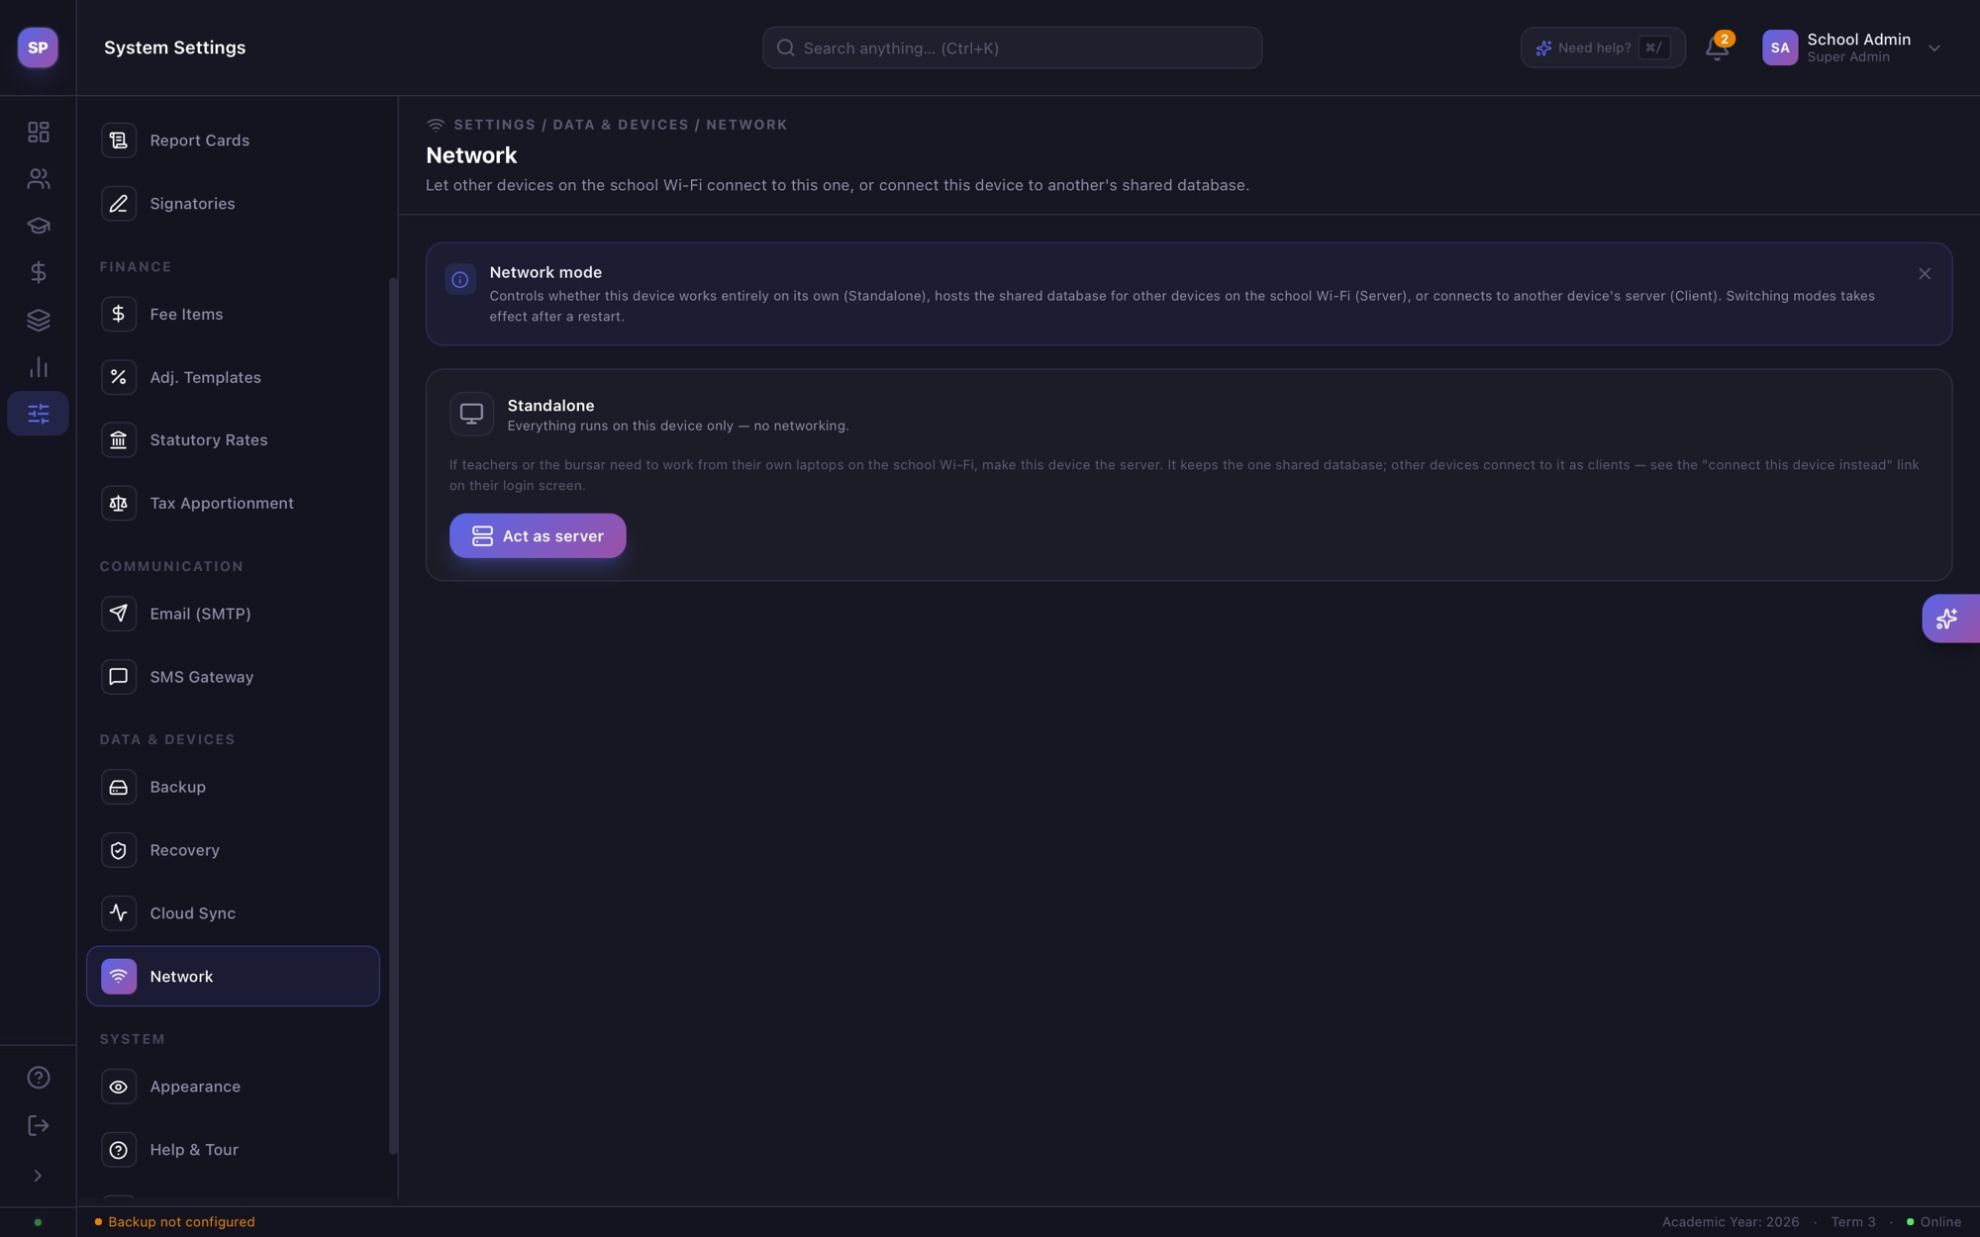Click the Online status indicator
This screenshot has width=1980, height=1237.
1933,1222
